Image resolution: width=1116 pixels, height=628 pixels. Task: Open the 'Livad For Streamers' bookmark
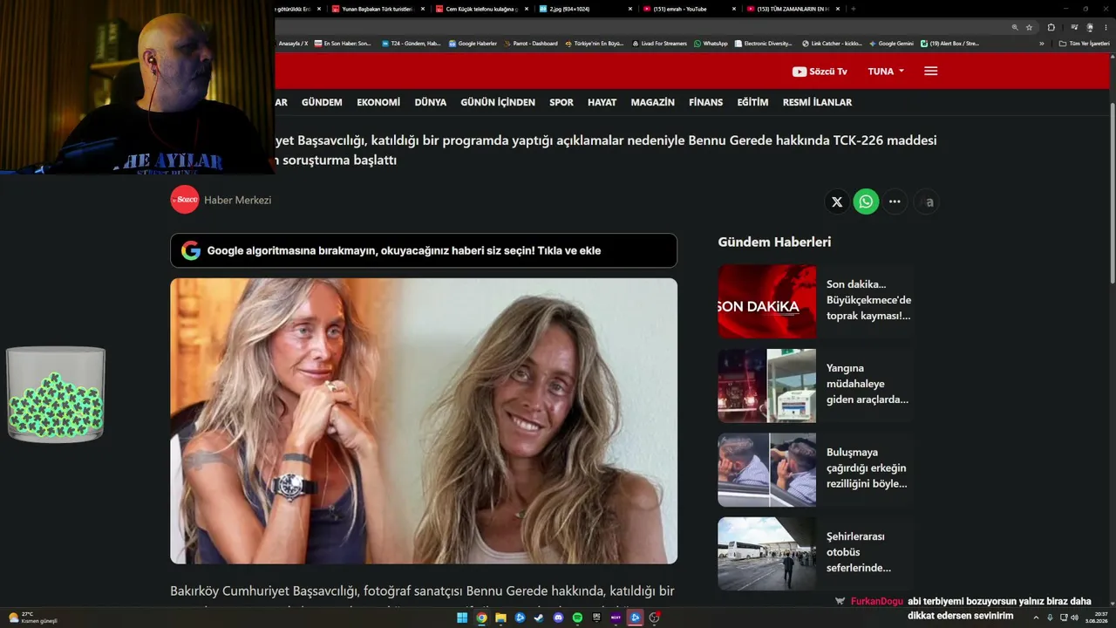[659, 44]
